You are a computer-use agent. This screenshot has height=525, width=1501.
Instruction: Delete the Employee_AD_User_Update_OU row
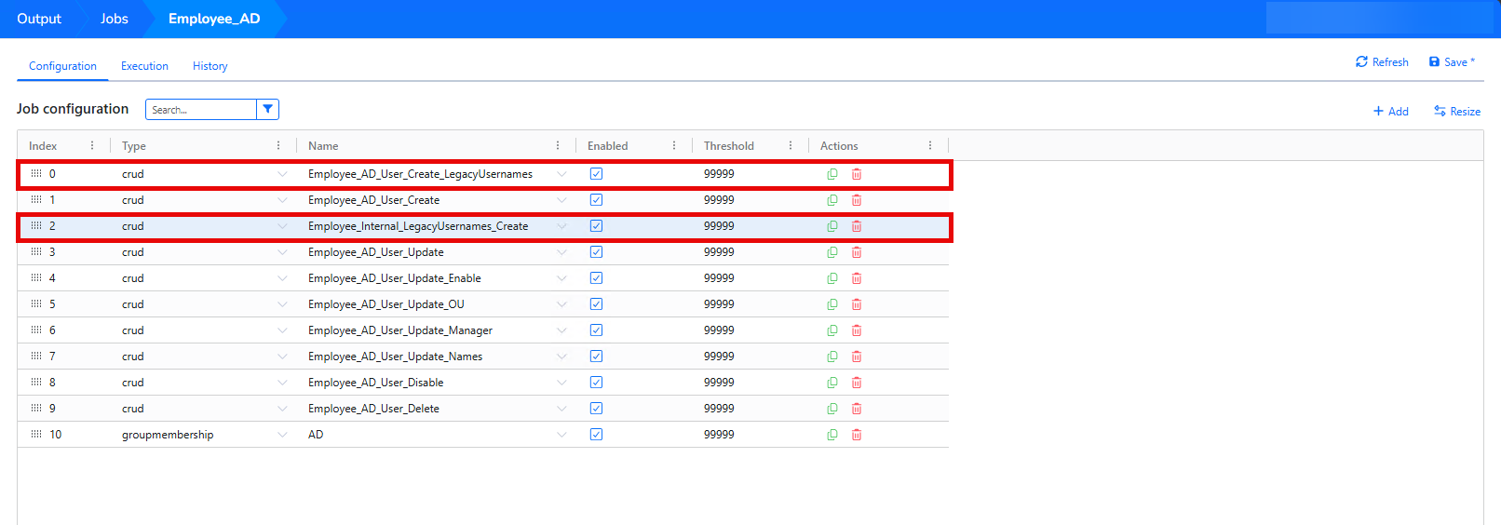[857, 304]
